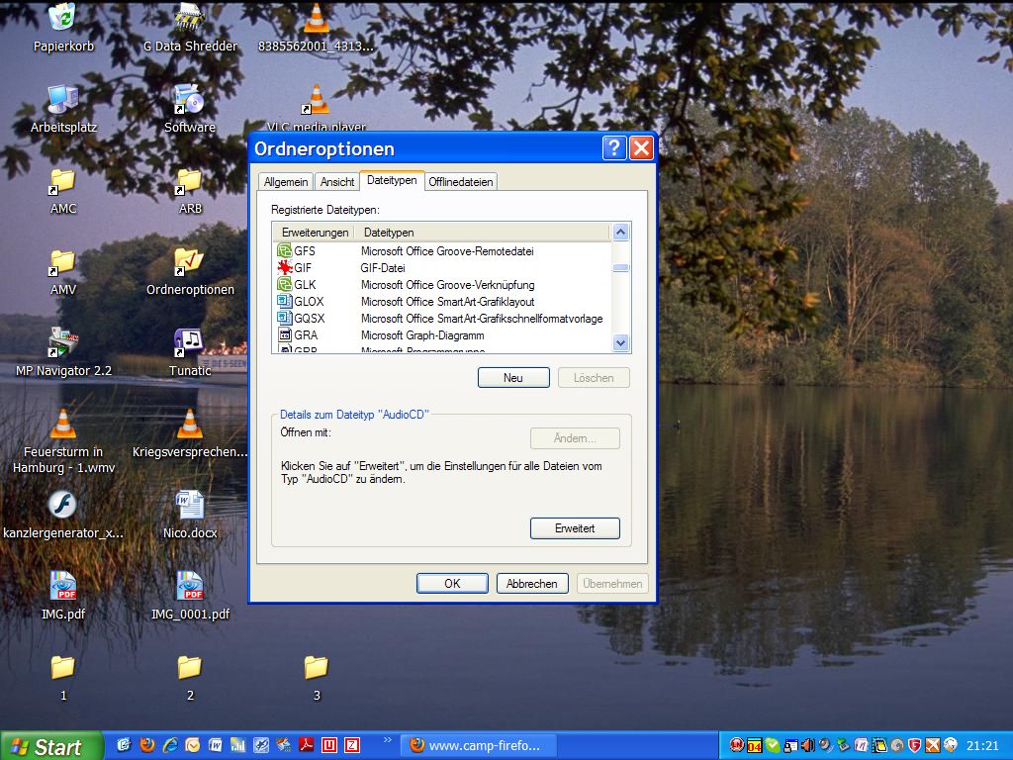Sort by Erweiterungen column header
This screenshot has width=1013, height=760.
pyautogui.click(x=315, y=233)
